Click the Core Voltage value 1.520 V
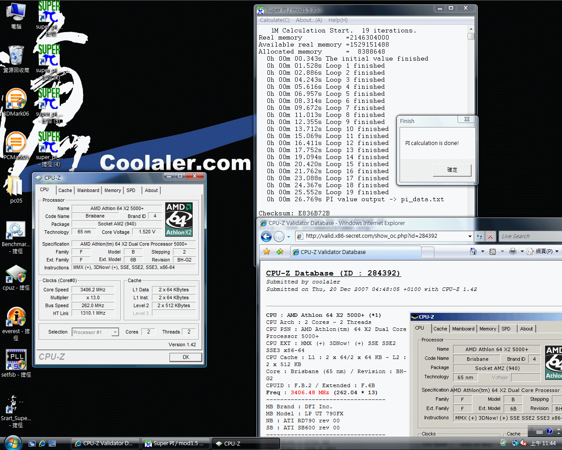Image resolution: width=562 pixels, height=450 pixels. coord(147,232)
